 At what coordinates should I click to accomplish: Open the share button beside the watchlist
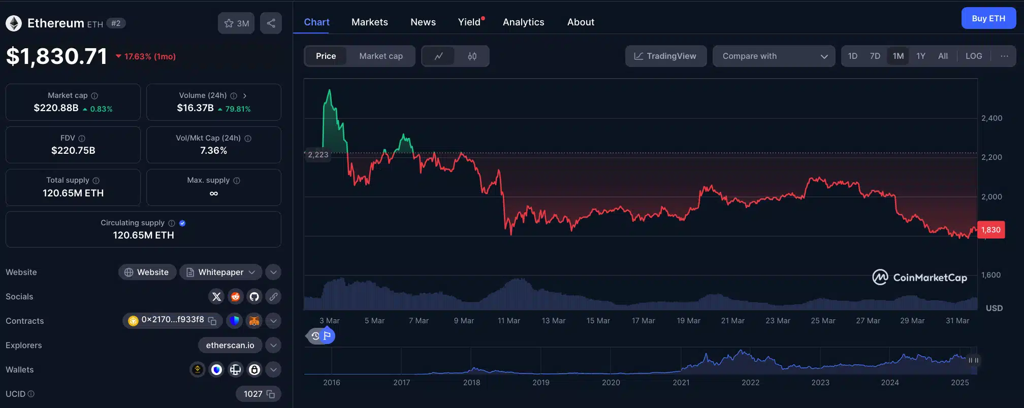pos(271,23)
